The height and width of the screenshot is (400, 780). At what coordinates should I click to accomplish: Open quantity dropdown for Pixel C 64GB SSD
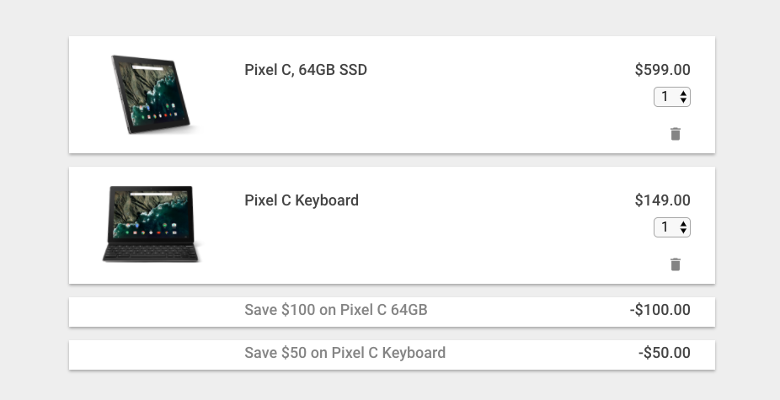point(672,97)
